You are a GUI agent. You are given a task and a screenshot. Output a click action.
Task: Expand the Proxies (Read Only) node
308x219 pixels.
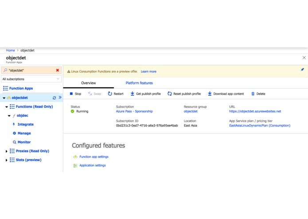point(6,151)
